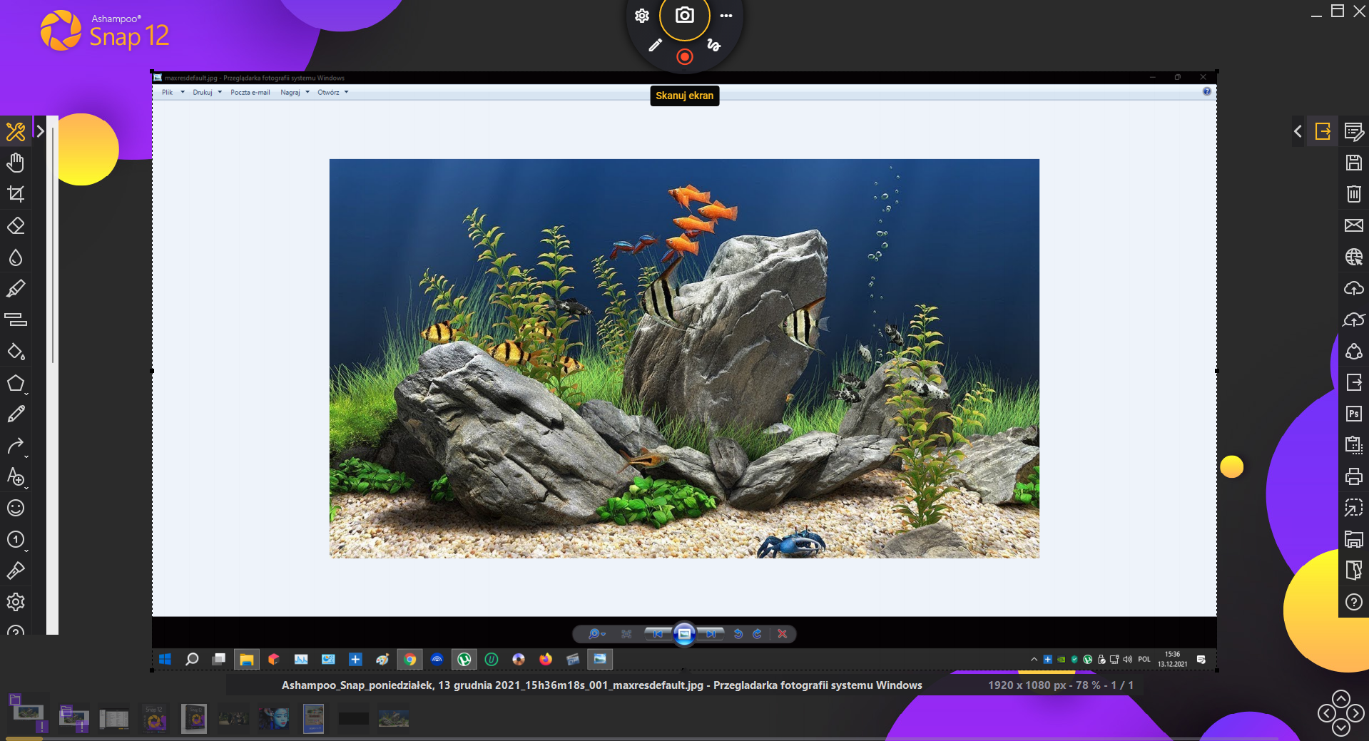Viewport: 1369px width, 741px height.
Task: Select the highlighter marker tool
Action: pos(16,288)
